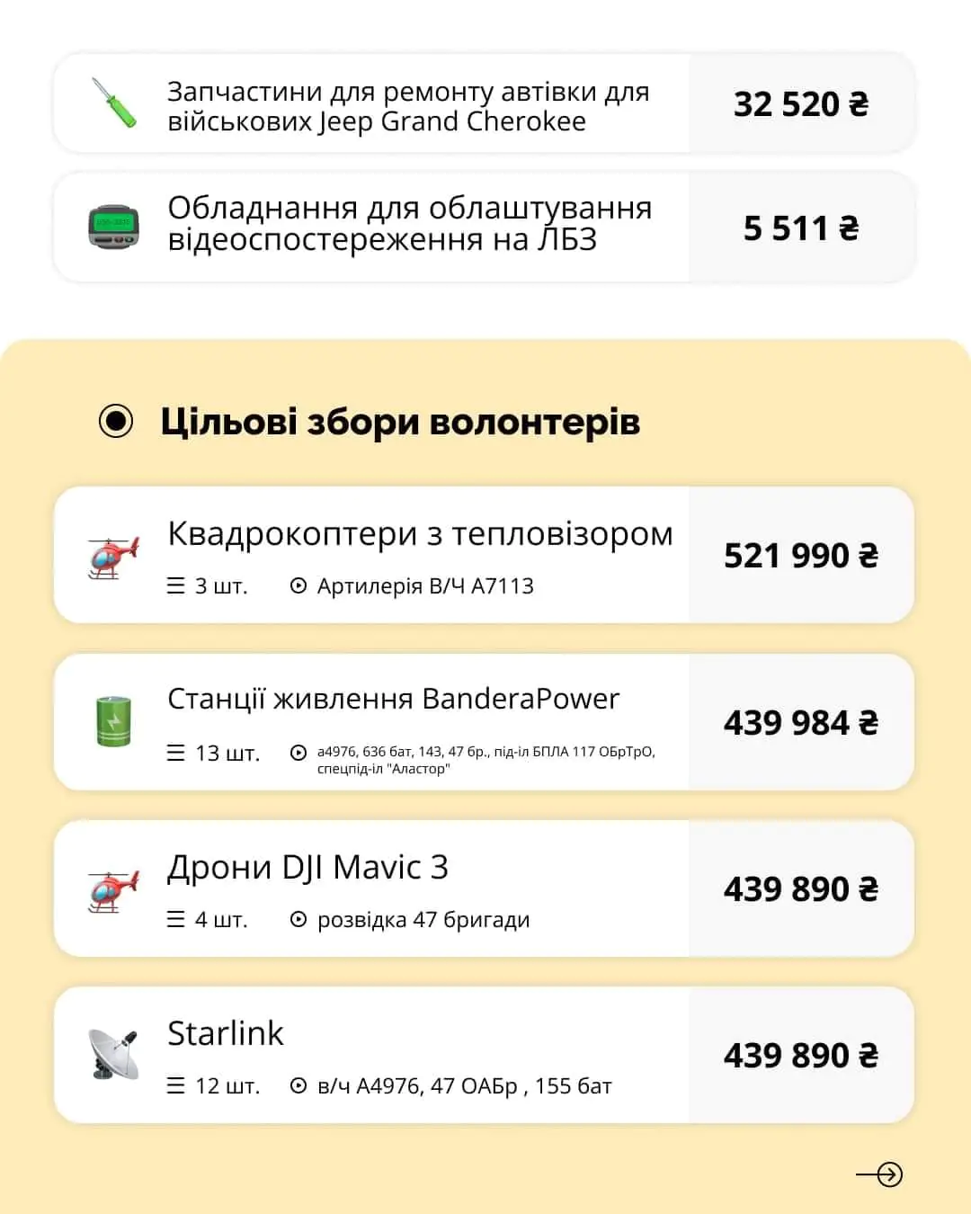
Task: Click the quantity list icon next to 3 шт.
Action: pyautogui.click(x=176, y=586)
